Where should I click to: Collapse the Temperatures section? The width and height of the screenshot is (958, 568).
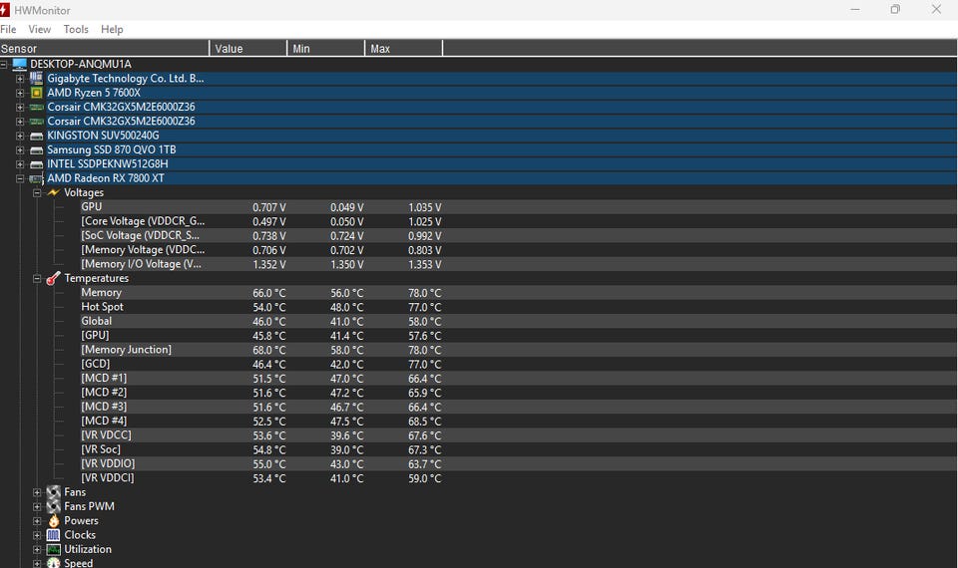tap(37, 278)
